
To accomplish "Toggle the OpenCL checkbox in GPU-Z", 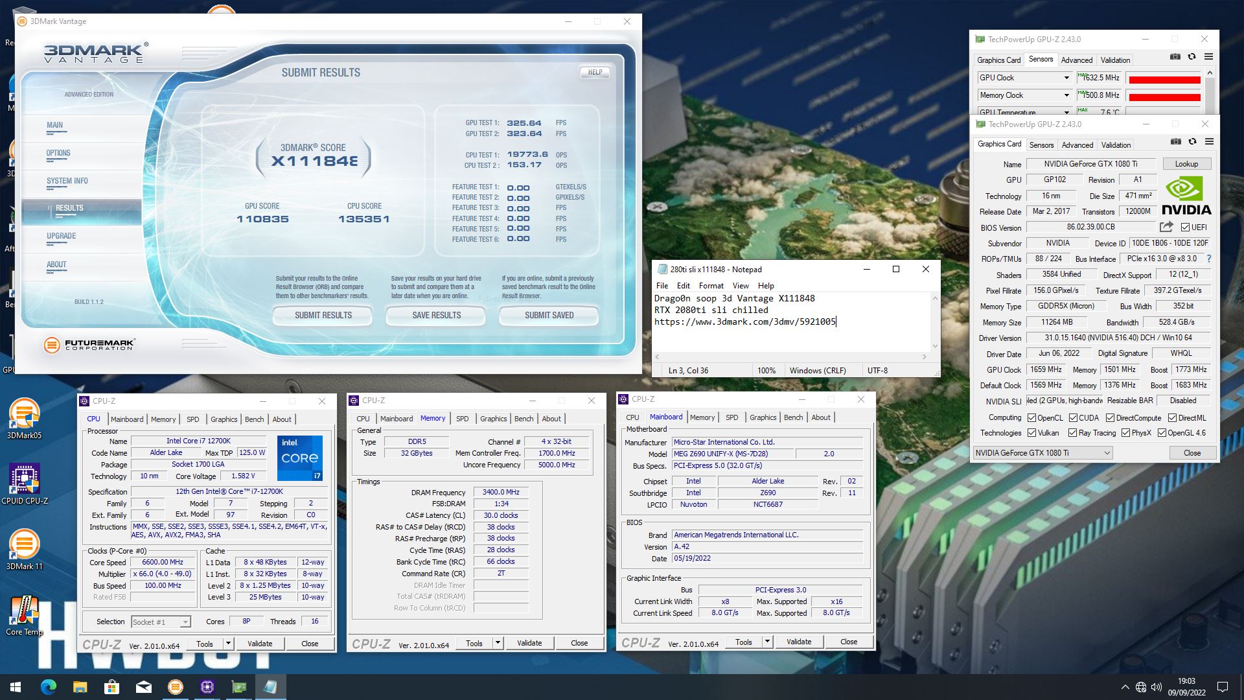I will 1031,417.
